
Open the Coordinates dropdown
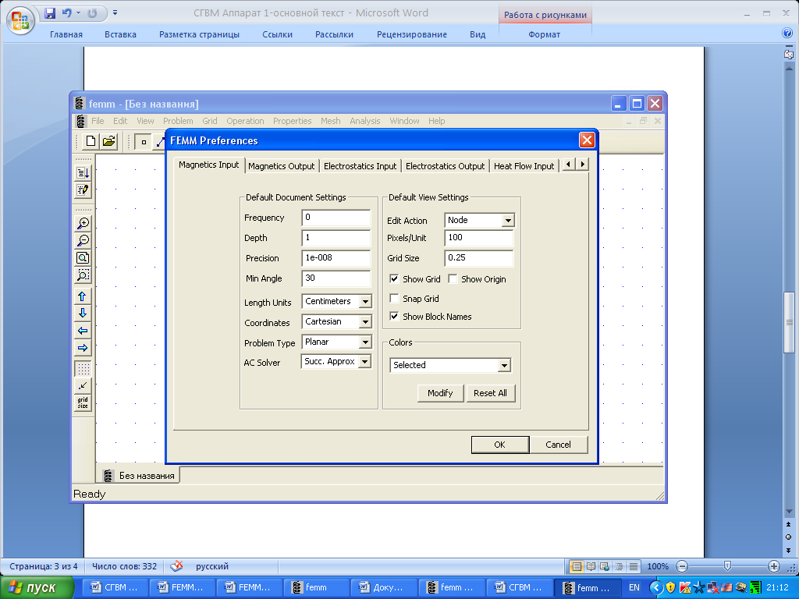point(365,322)
